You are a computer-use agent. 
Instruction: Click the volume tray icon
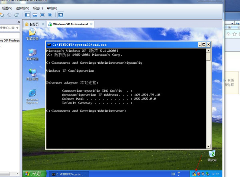click(203, 174)
